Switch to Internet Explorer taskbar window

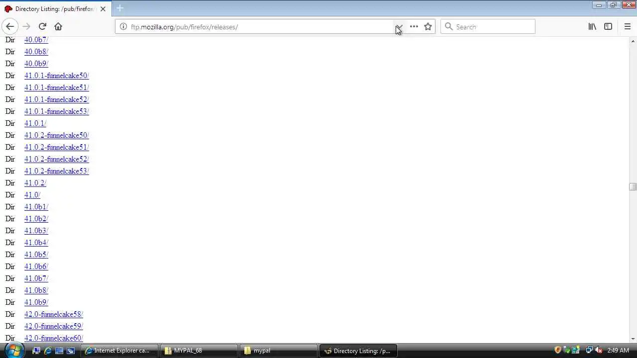tap(119, 351)
